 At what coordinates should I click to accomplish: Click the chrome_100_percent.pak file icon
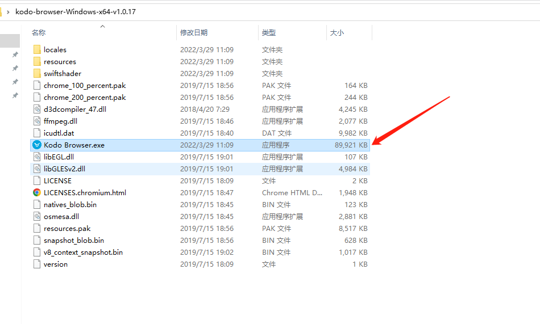pos(37,85)
